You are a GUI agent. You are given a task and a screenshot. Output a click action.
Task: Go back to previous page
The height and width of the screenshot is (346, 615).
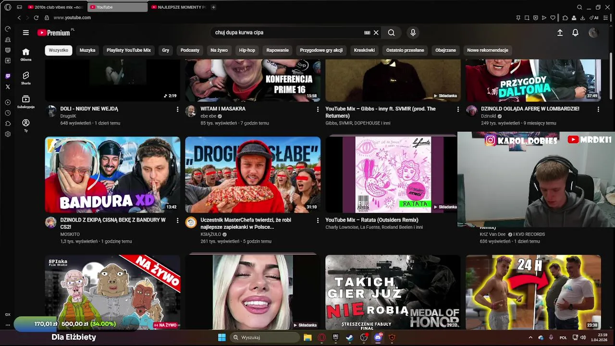pos(19,18)
